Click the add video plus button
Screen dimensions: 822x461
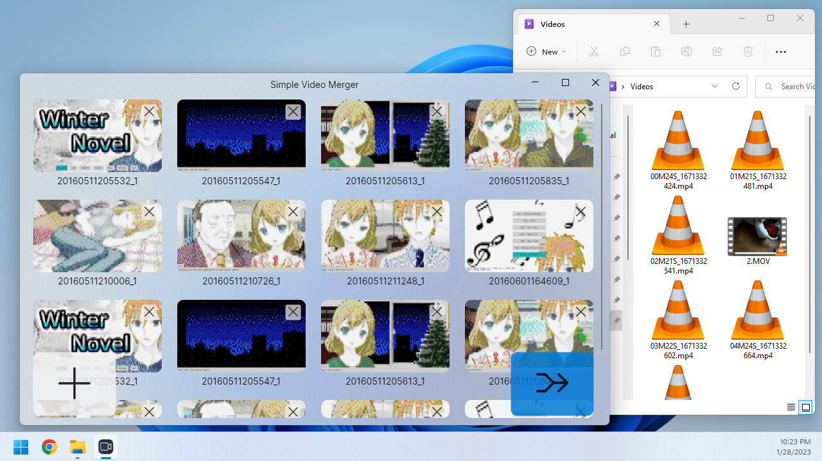pos(74,384)
